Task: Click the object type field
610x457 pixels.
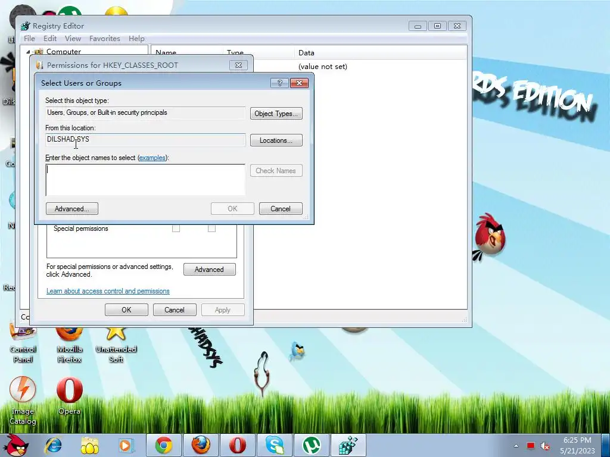Action: 145,112
